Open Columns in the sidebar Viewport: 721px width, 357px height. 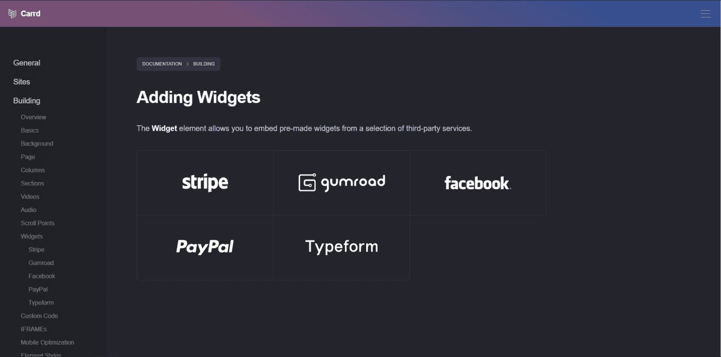click(x=33, y=170)
